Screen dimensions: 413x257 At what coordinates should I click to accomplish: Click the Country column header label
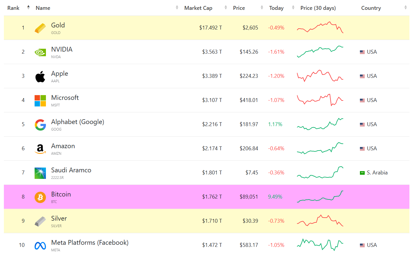[x=371, y=8]
